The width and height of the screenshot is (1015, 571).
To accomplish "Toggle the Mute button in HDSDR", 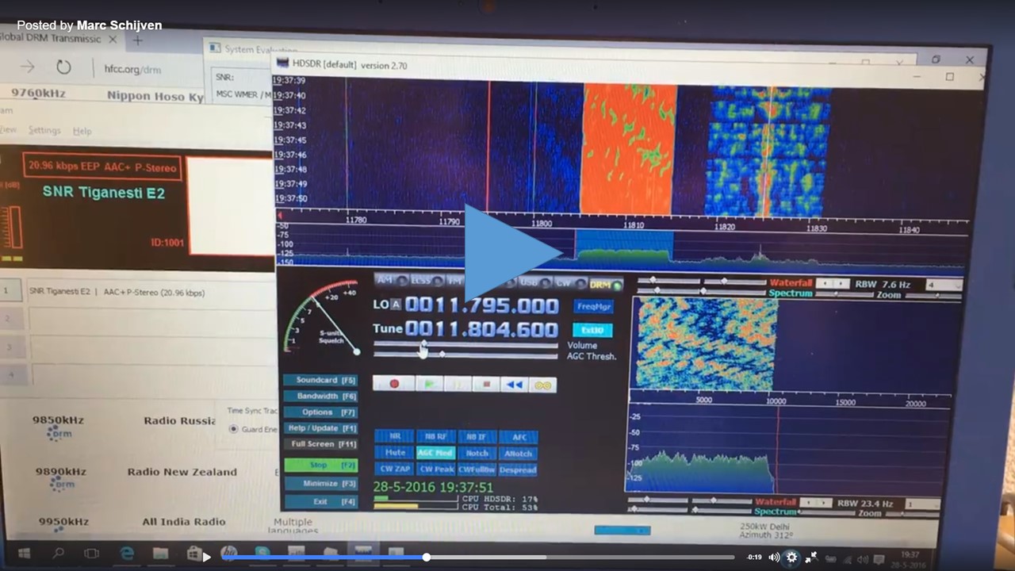I will click(394, 453).
